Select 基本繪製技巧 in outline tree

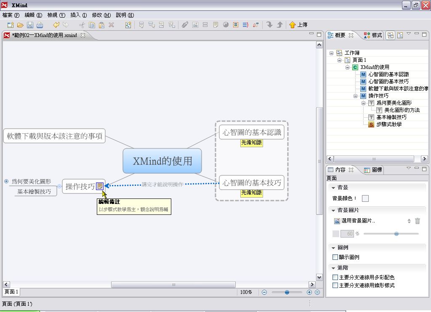click(391, 117)
